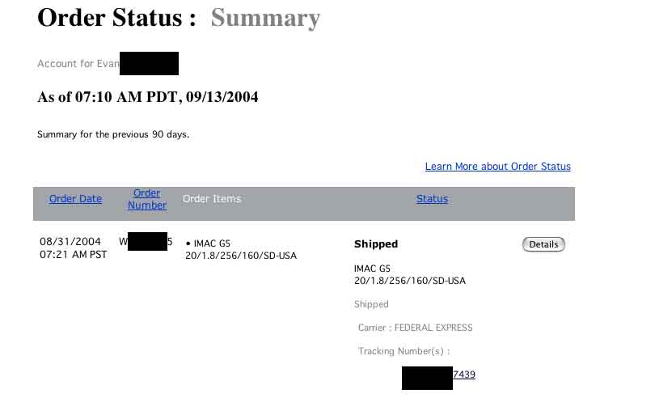Open Details for the shipped iMac order
This screenshot has width=655, height=402.
[x=543, y=244]
